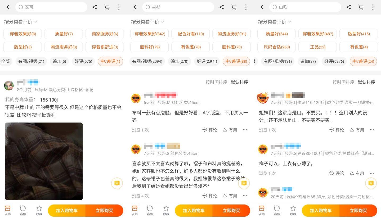Toggle the 尺码合适(263) filter chip
This screenshot has width=381, height=218.
[276, 47]
